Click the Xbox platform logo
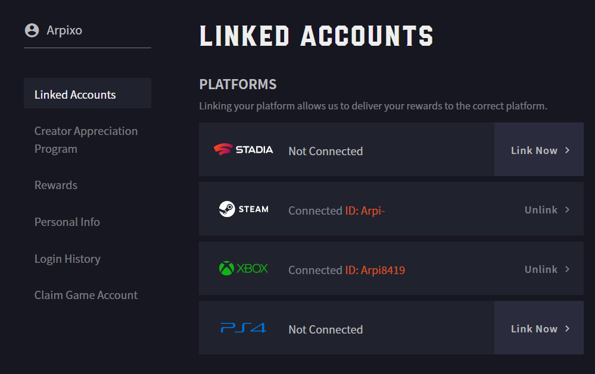Viewport: 595px width, 374px height. [244, 269]
